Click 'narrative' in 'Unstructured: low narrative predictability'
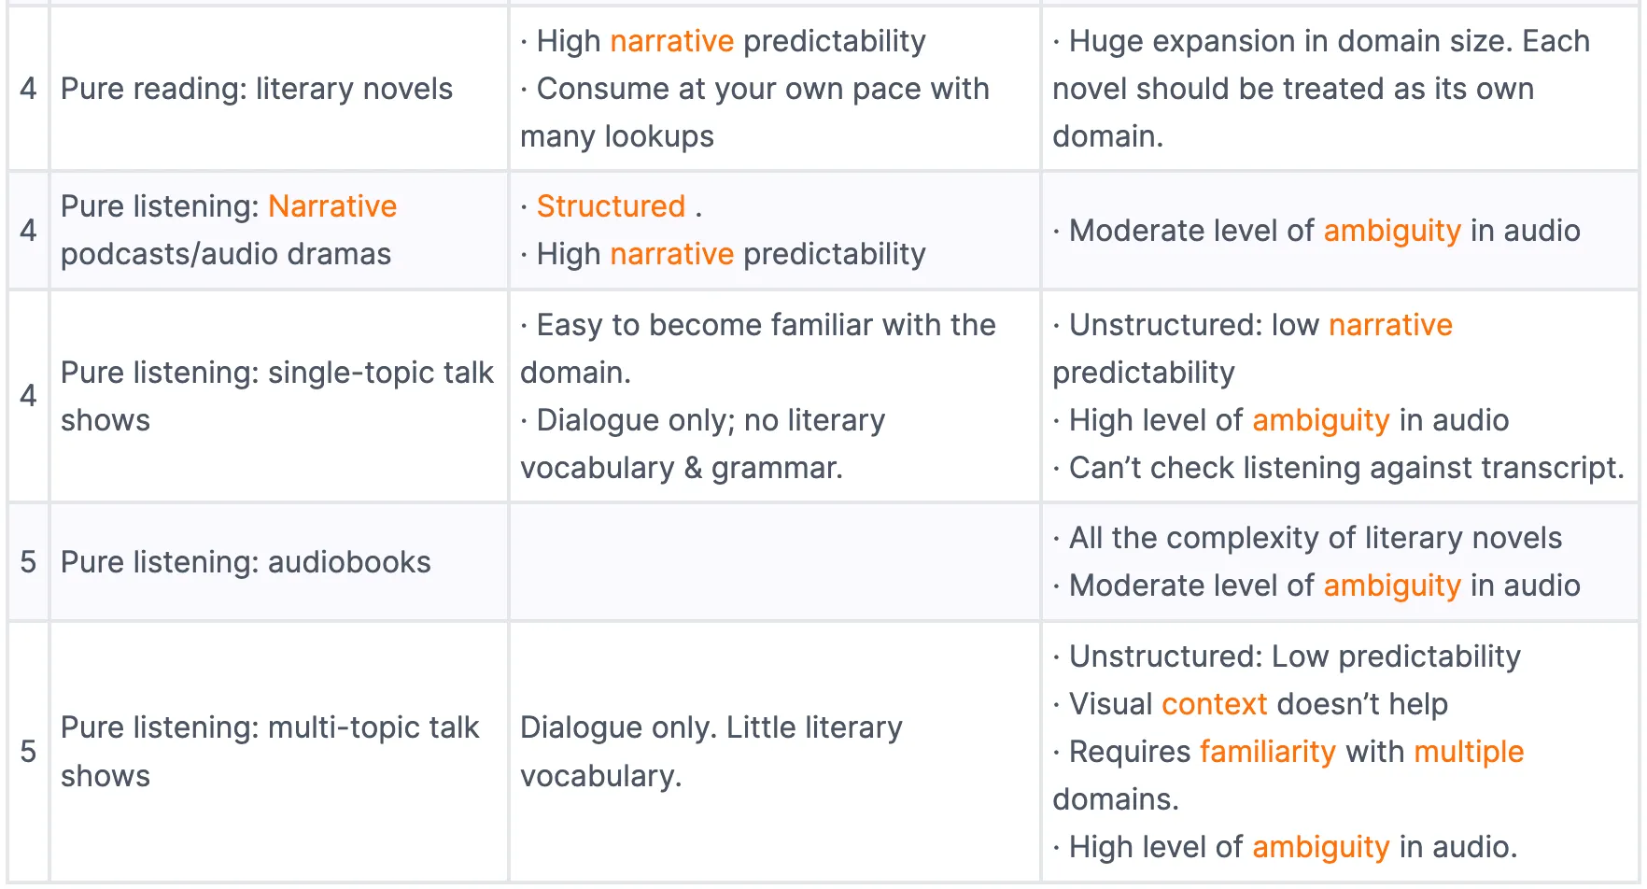 1390,325
